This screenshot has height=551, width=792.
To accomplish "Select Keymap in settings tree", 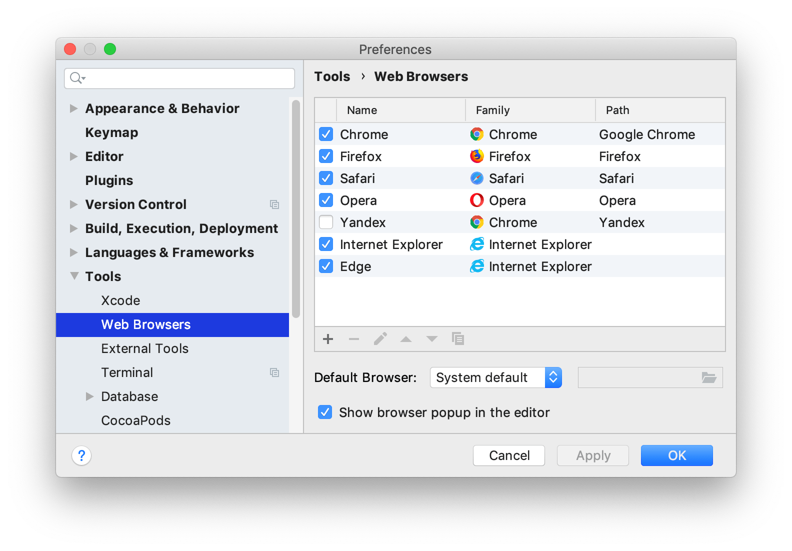I will 111,132.
